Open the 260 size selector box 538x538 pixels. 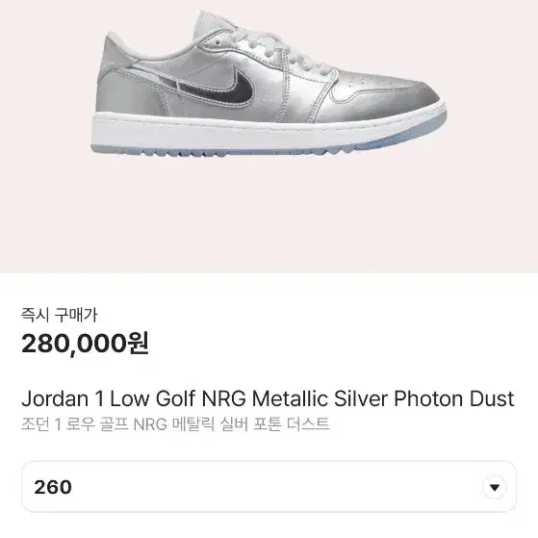click(x=269, y=487)
